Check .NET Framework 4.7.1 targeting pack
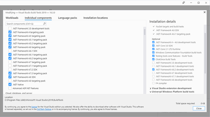Image resolution: width=210 pixels, height=117 pixels. [10, 66]
